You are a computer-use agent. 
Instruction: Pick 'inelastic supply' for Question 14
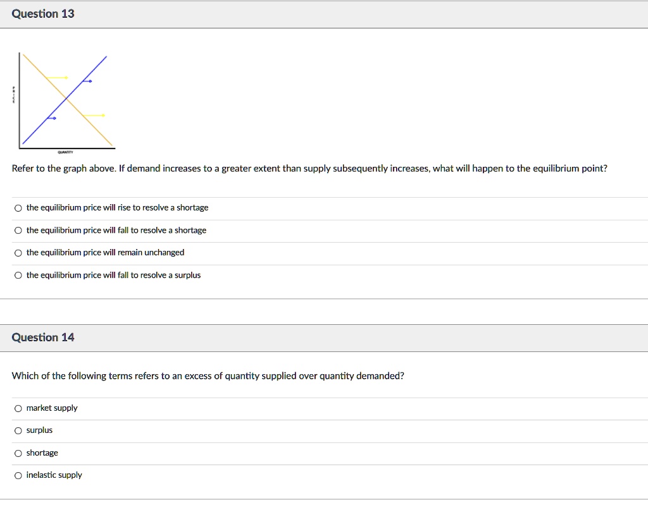click(18, 475)
